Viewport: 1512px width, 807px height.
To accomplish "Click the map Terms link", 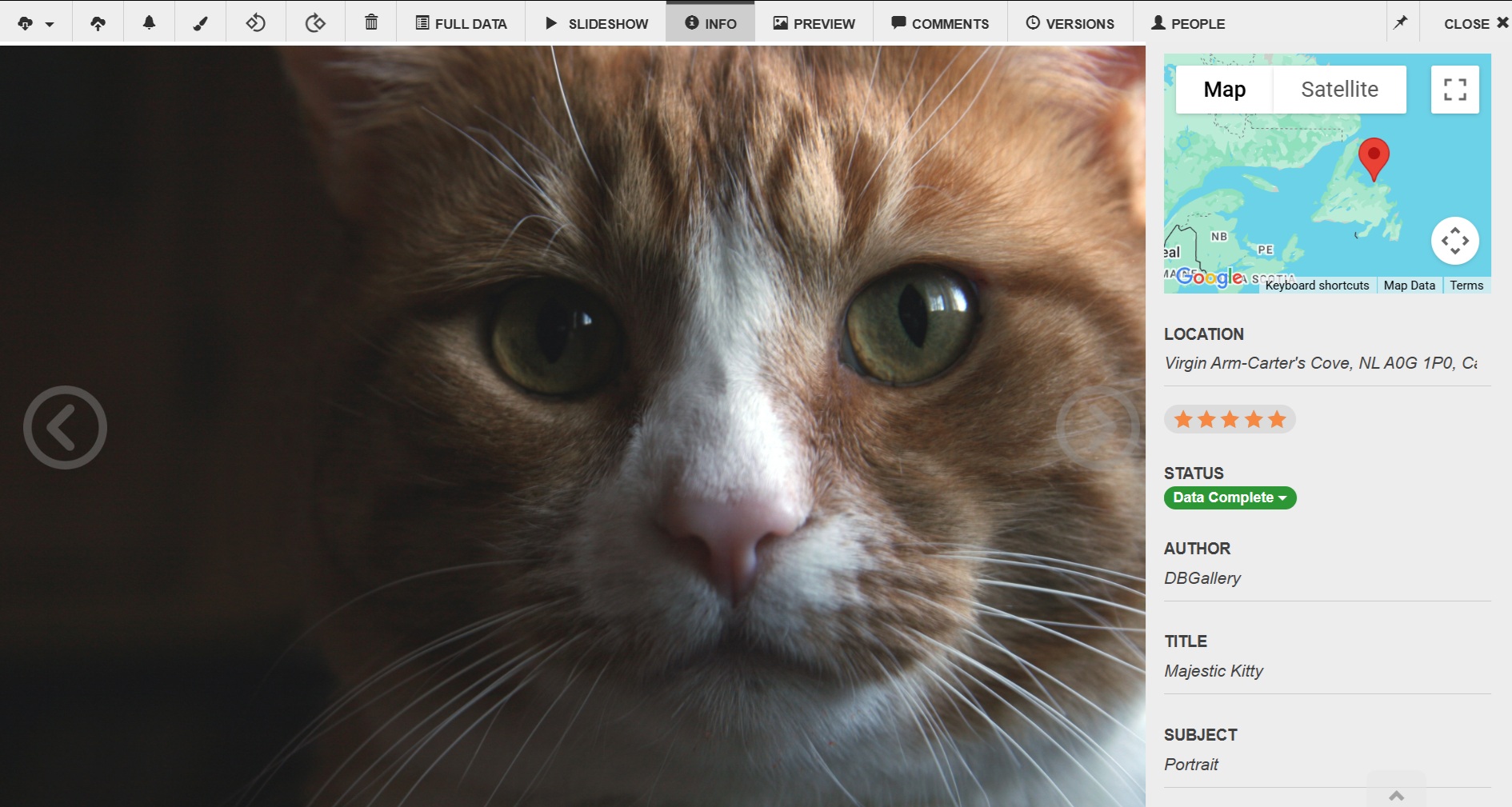I will [x=1466, y=285].
